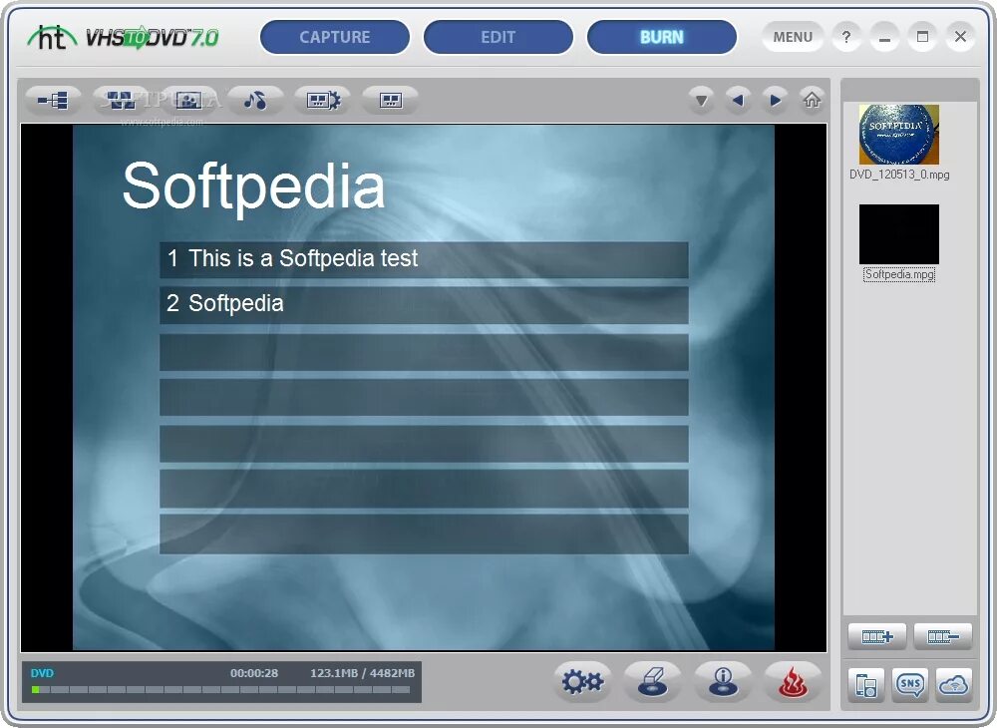Click the 123.1MB / 4482MB size readout
The height and width of the screenshot is (728, 997).
(362, 673)
